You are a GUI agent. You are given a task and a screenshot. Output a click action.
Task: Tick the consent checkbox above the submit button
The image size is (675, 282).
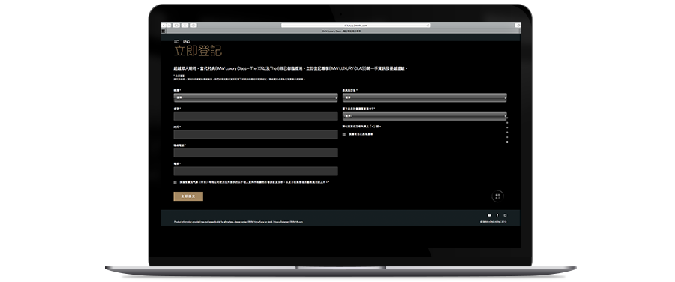click(x=175, y=182)
